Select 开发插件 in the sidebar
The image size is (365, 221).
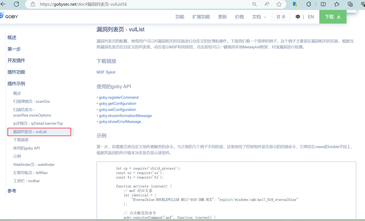[x=16, y=60]
